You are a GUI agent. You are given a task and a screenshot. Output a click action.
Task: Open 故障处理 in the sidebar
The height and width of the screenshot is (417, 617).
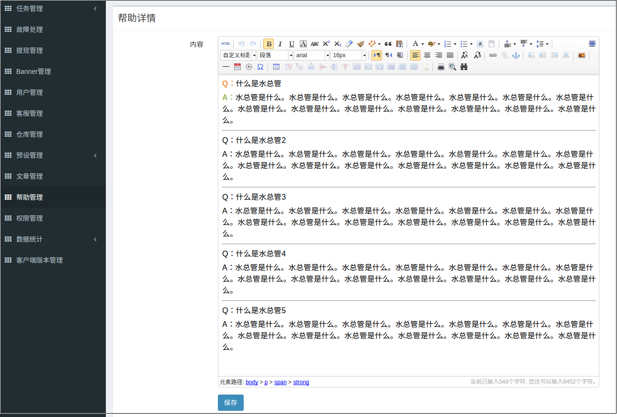tap(53, 30)
